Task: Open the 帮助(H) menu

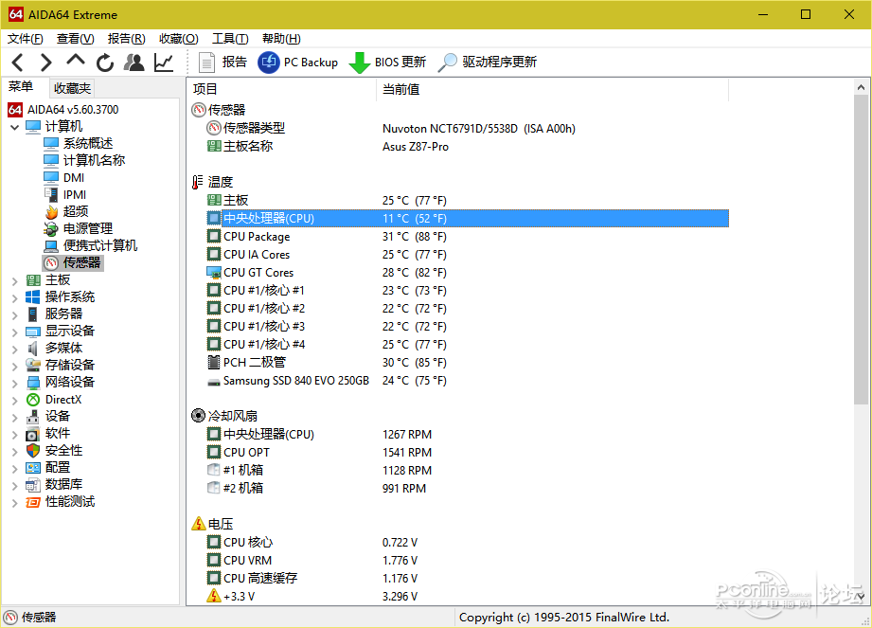Action: coord(281,39)
